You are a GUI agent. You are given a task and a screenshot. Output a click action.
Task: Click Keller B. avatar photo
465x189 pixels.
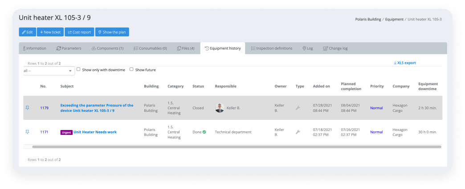pos(220,108)
